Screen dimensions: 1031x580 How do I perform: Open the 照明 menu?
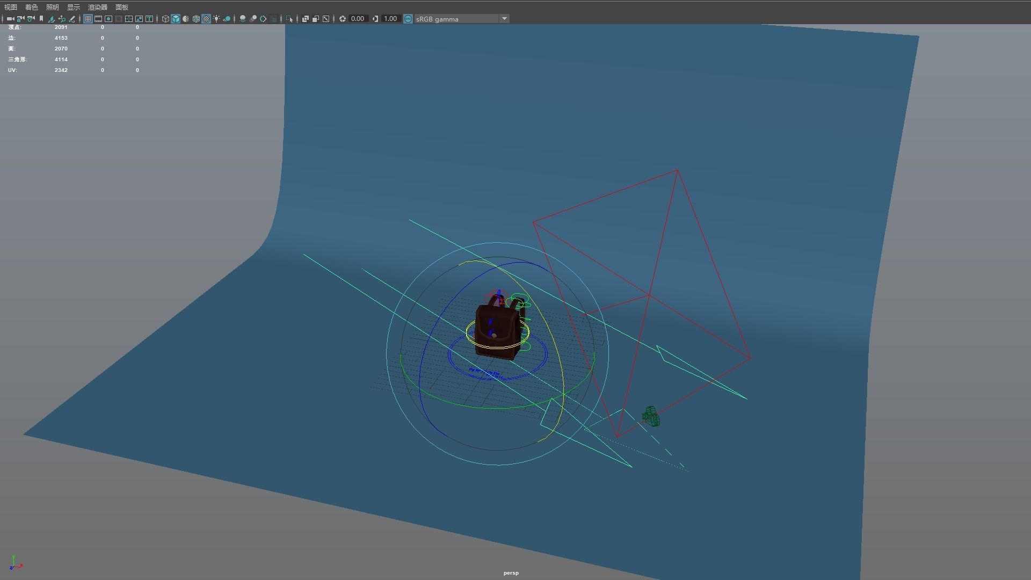(53, 7)
